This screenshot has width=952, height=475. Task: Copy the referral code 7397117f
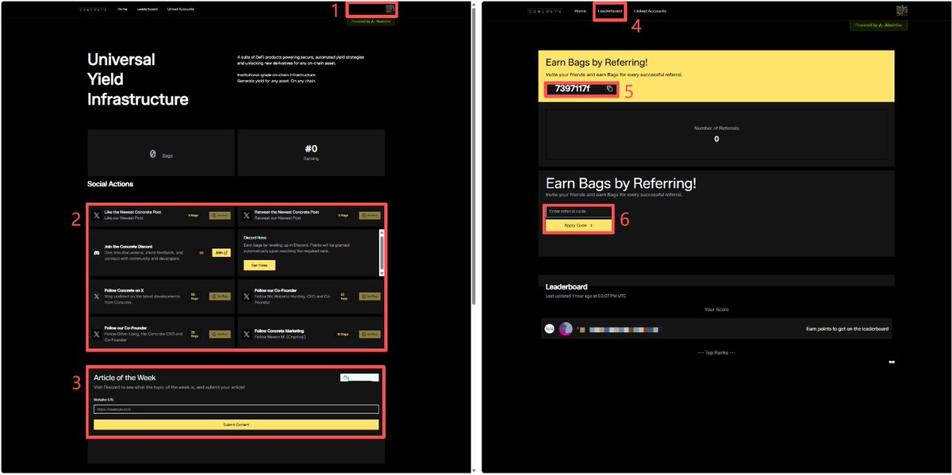coord(609,89)
